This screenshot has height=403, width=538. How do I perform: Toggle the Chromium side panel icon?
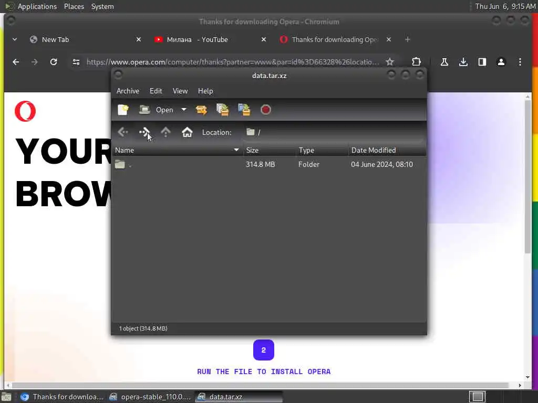482,62
